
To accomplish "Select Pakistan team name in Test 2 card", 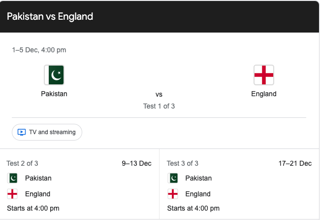I will pyautogui.click(x=38, y=178).
